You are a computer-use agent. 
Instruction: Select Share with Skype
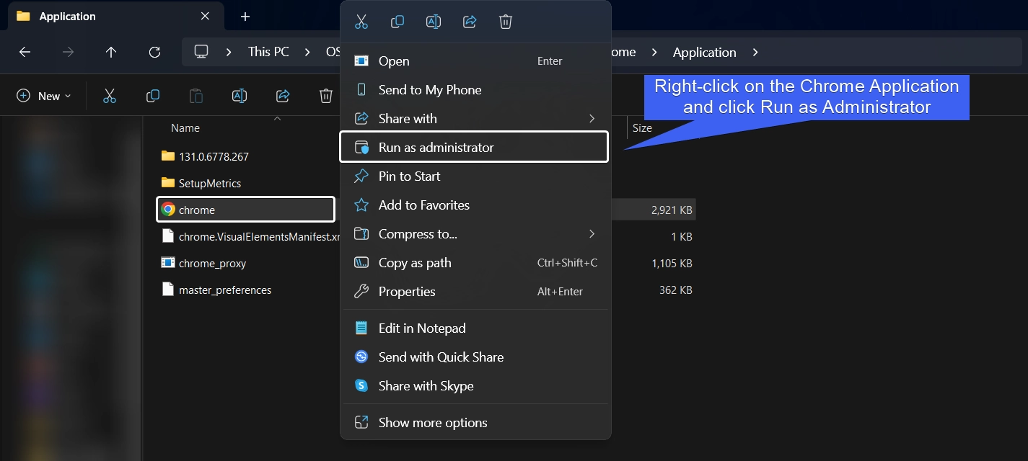click(x=475, y=386)
